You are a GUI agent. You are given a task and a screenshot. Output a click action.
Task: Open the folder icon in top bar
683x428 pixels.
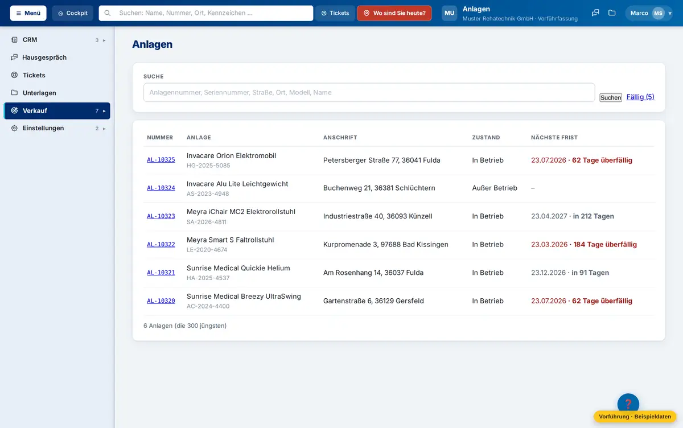tap(612, 13)
